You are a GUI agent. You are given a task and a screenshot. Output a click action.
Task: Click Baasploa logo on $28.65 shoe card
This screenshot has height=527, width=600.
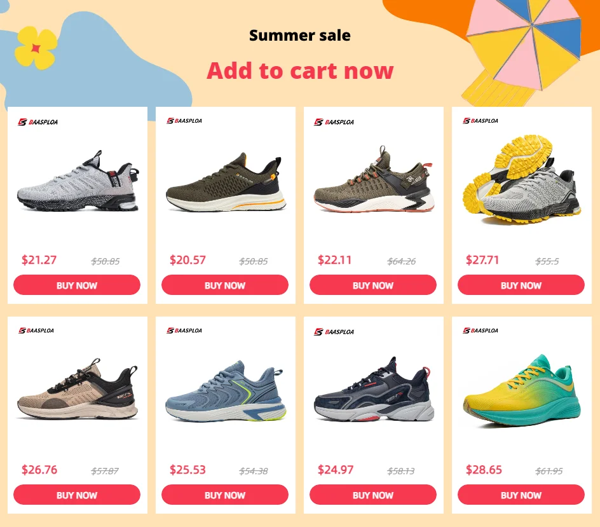(481, 331)
